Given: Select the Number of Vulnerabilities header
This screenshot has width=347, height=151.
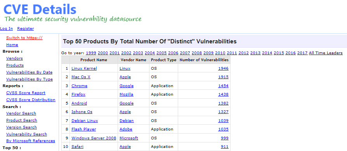Looking at the screenshot, I should coord(204,60).
